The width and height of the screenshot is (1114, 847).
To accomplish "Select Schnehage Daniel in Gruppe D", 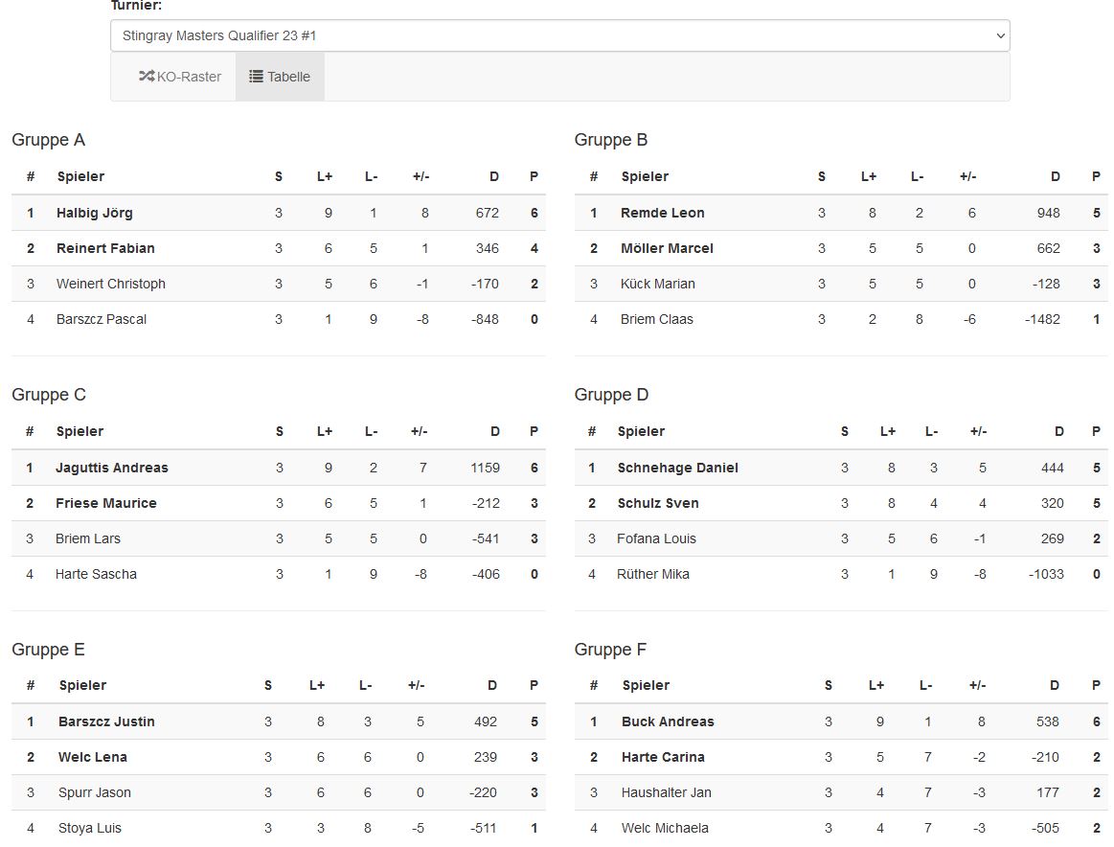I will coord(677,468).
